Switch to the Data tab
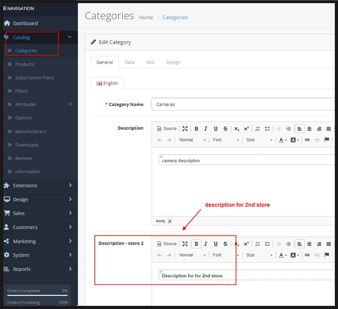 [x=129, y=62]
